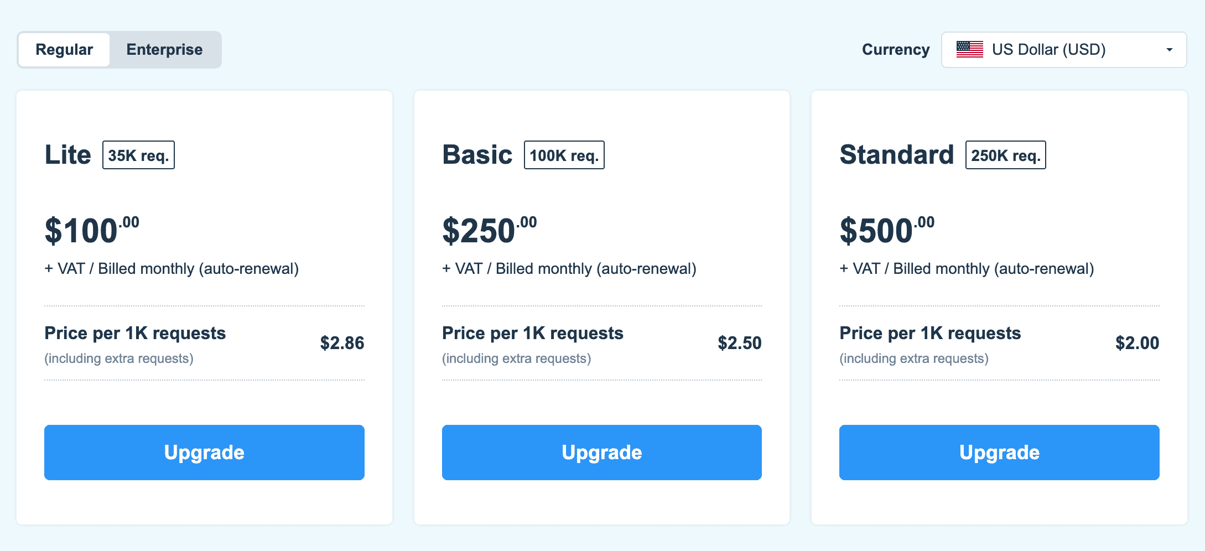Click the 100K req. badge
The image size is (1205, 551).
point(564,155)
